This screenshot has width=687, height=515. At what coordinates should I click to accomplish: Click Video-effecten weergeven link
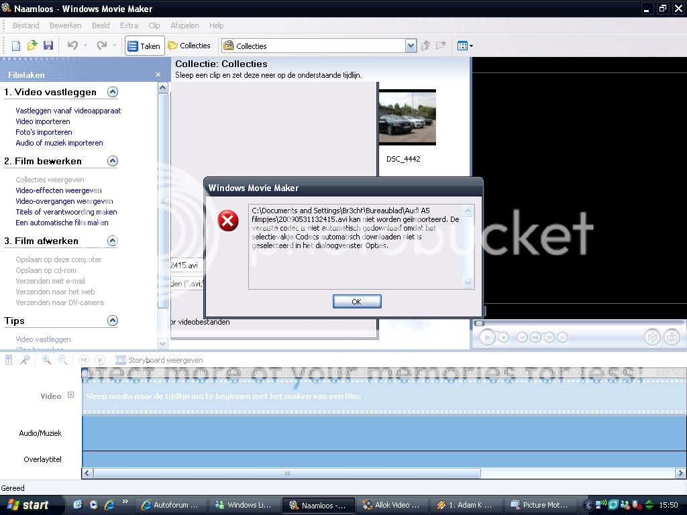(x=59, y=190)
